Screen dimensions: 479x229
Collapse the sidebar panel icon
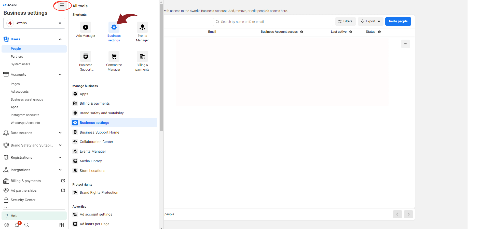62,225
